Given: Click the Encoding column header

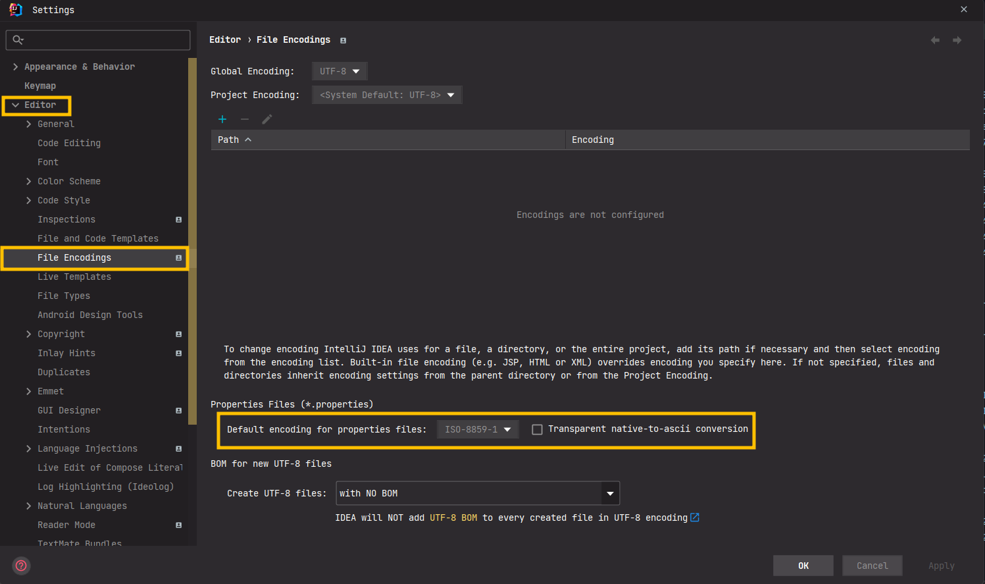Looking at the screenshot, I should pyautogui.click(x=768, y=140).
